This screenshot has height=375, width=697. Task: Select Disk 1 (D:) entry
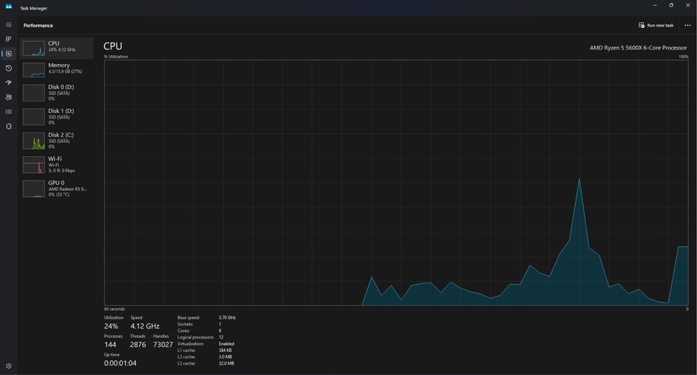56,116
